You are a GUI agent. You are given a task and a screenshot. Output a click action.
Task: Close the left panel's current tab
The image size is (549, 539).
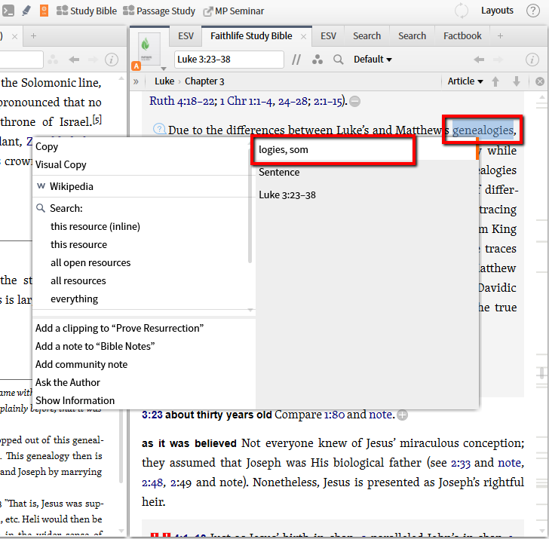(14, 36)
